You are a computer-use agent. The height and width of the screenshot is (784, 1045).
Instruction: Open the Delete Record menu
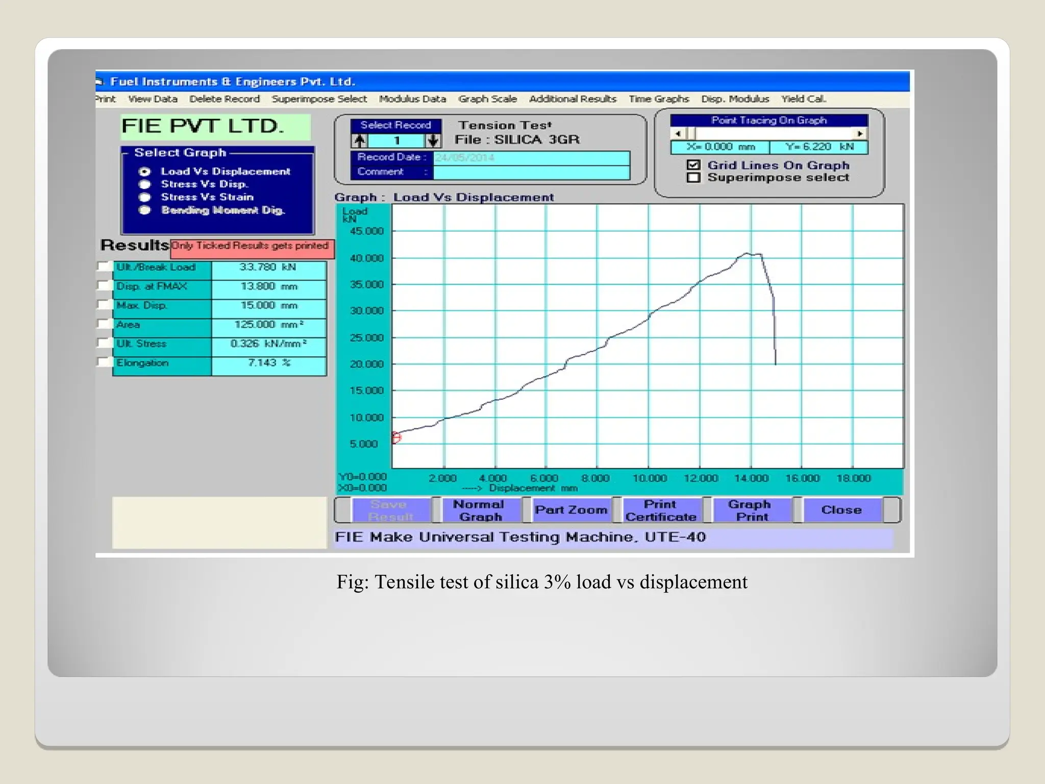(225, 99)
